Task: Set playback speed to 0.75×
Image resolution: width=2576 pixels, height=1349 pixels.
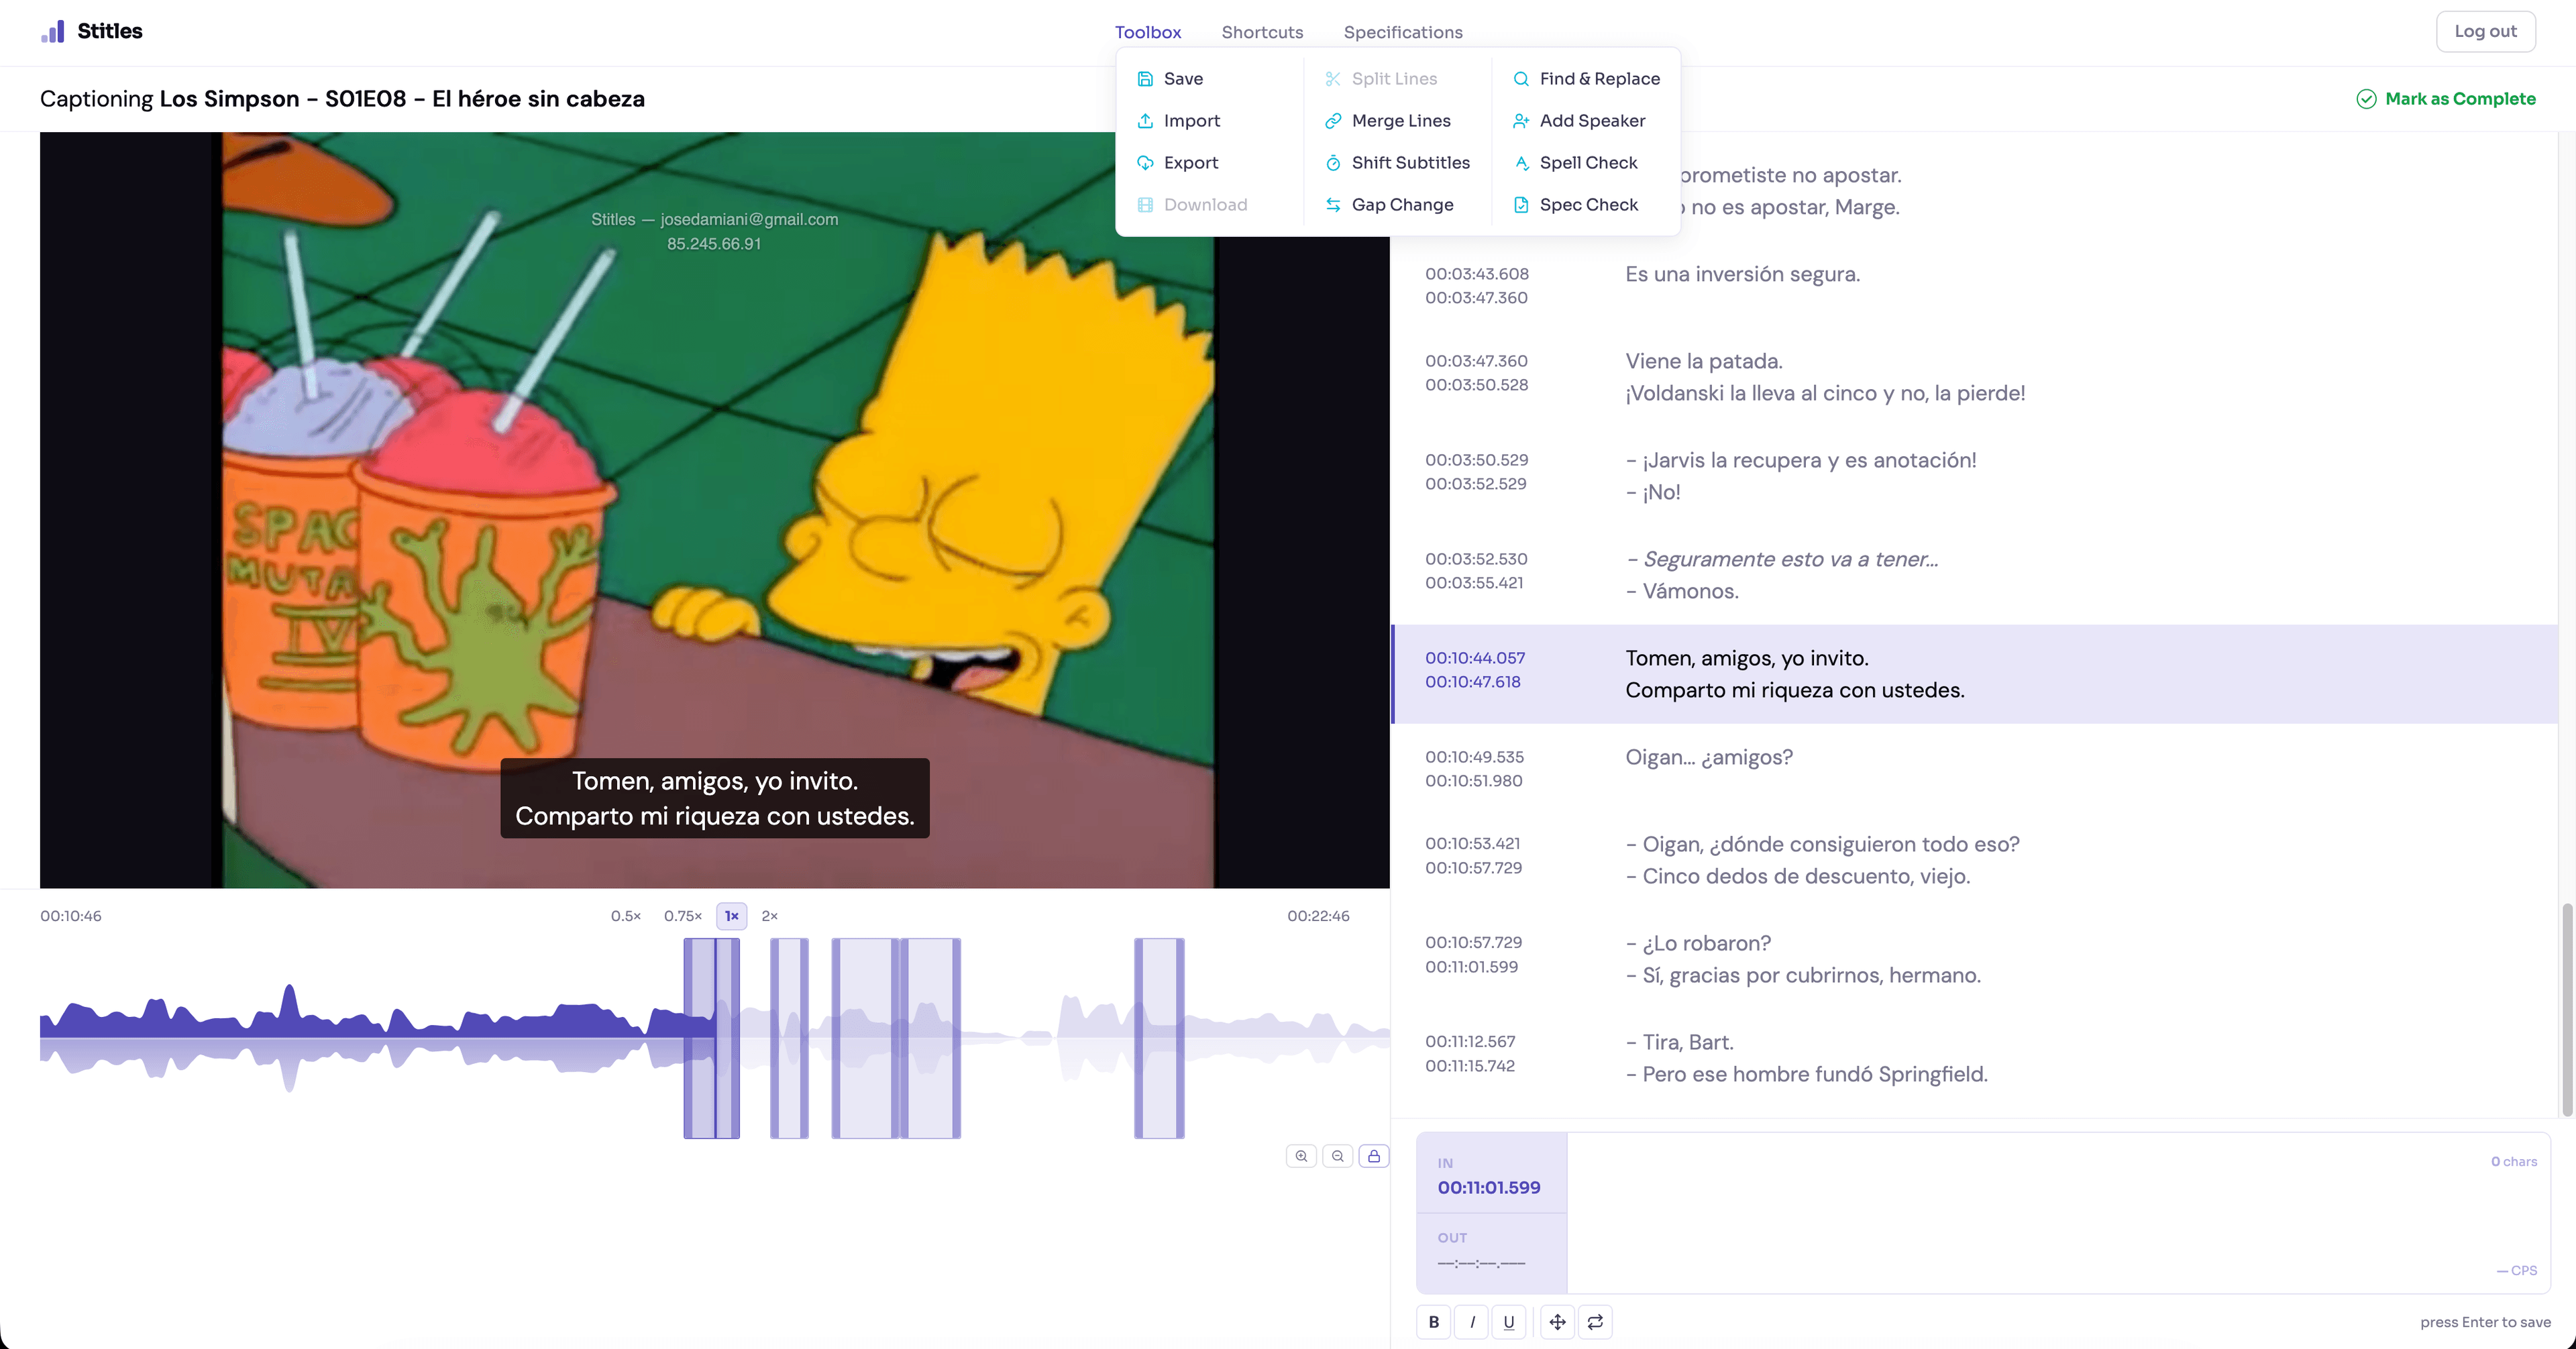Action: point(683,916)
